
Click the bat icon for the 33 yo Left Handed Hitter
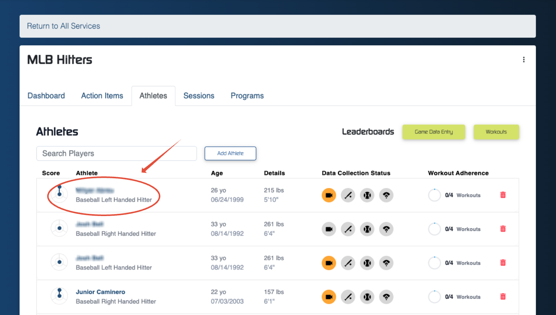click(348, 263)
